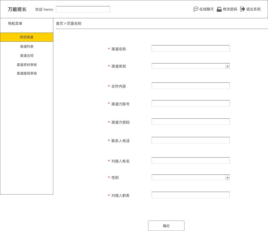Focus the 渠道方账号 input field
This screenshot has height=231, width=268.
click(190, 104)
